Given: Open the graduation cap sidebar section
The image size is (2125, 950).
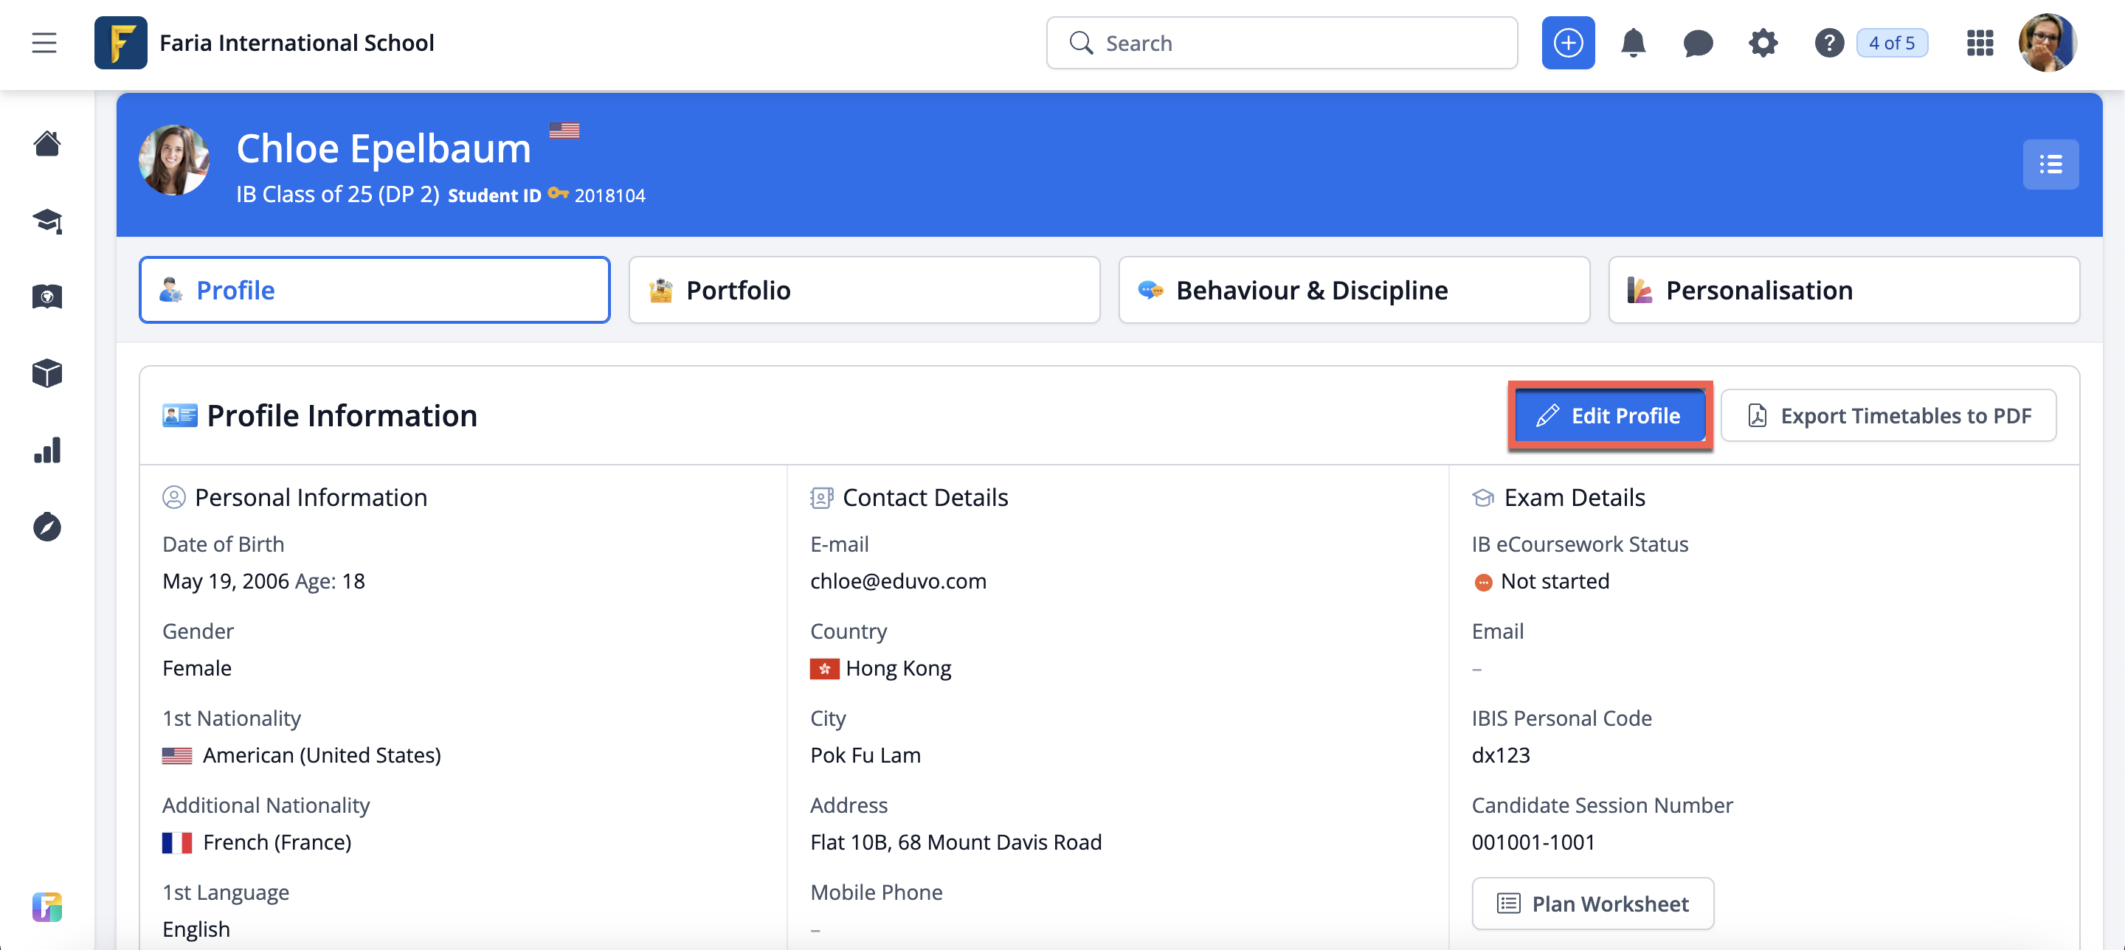Looking at the screenshot, I should [x=47, y=221].
